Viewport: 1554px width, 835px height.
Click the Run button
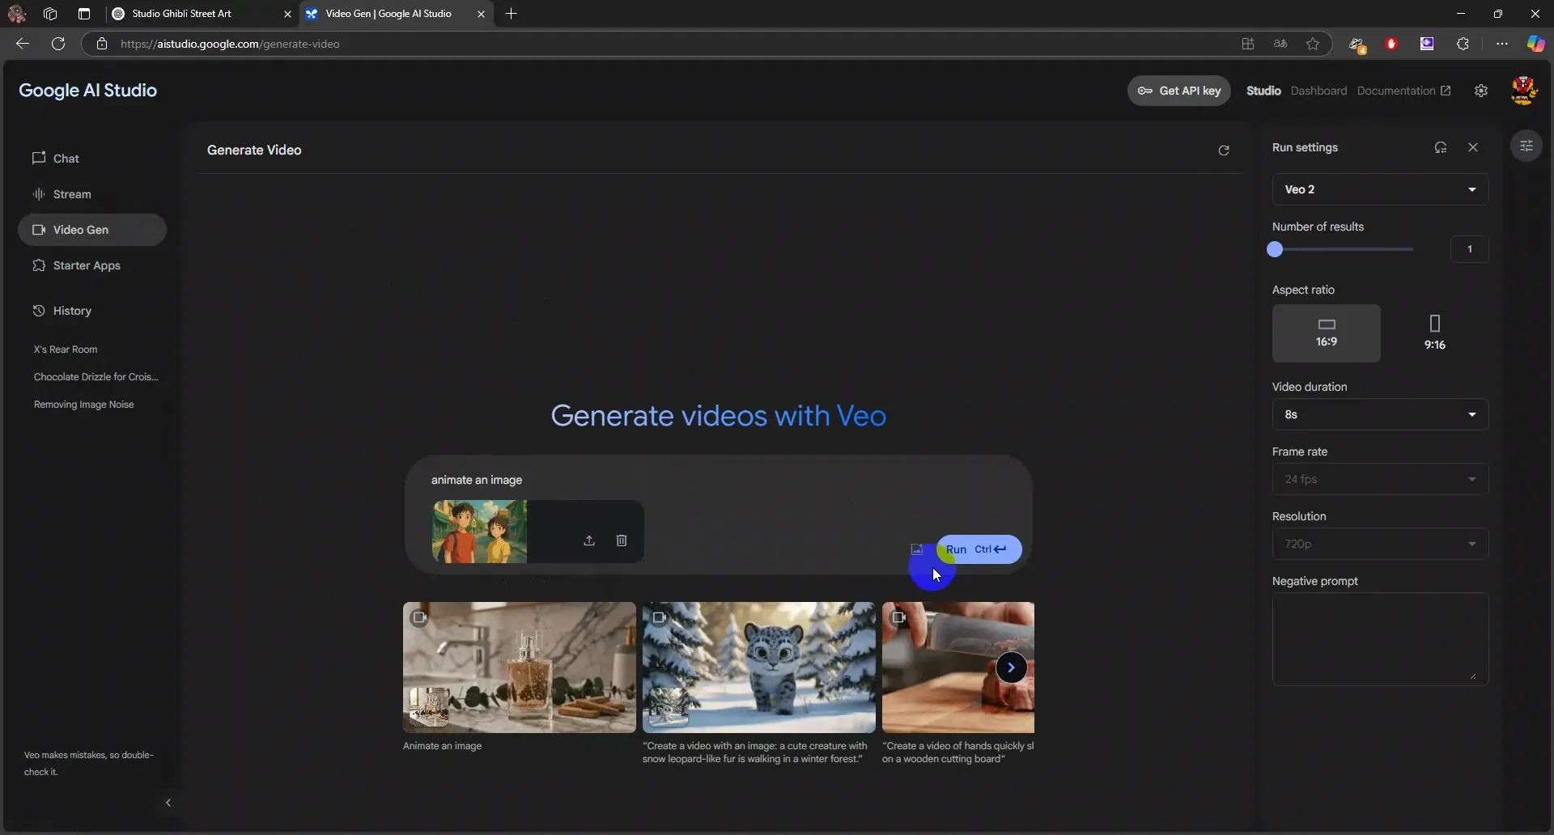[x=979, y=549]
